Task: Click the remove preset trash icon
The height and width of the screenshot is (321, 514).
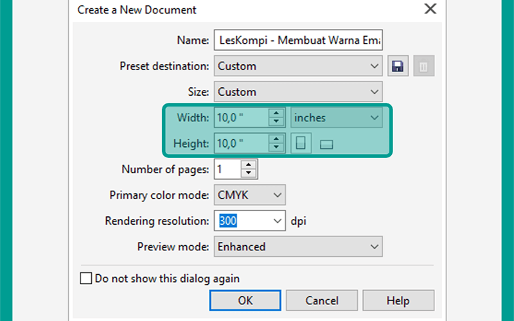Action: (423, 66)
